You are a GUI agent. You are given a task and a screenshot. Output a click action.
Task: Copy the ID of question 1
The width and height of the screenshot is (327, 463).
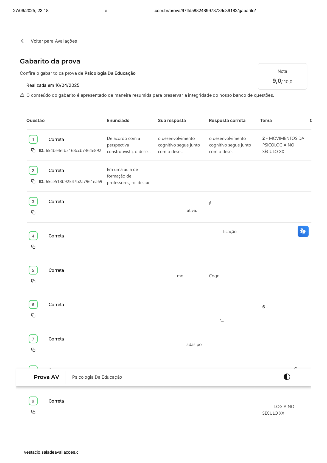tap(33, 150)
